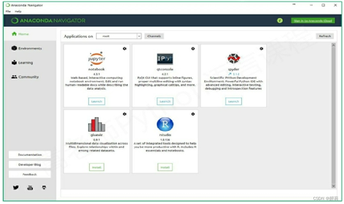Sign in to Anaconda Cloud
The height and width of the screenshot is (204, 344).
[313, 21]
